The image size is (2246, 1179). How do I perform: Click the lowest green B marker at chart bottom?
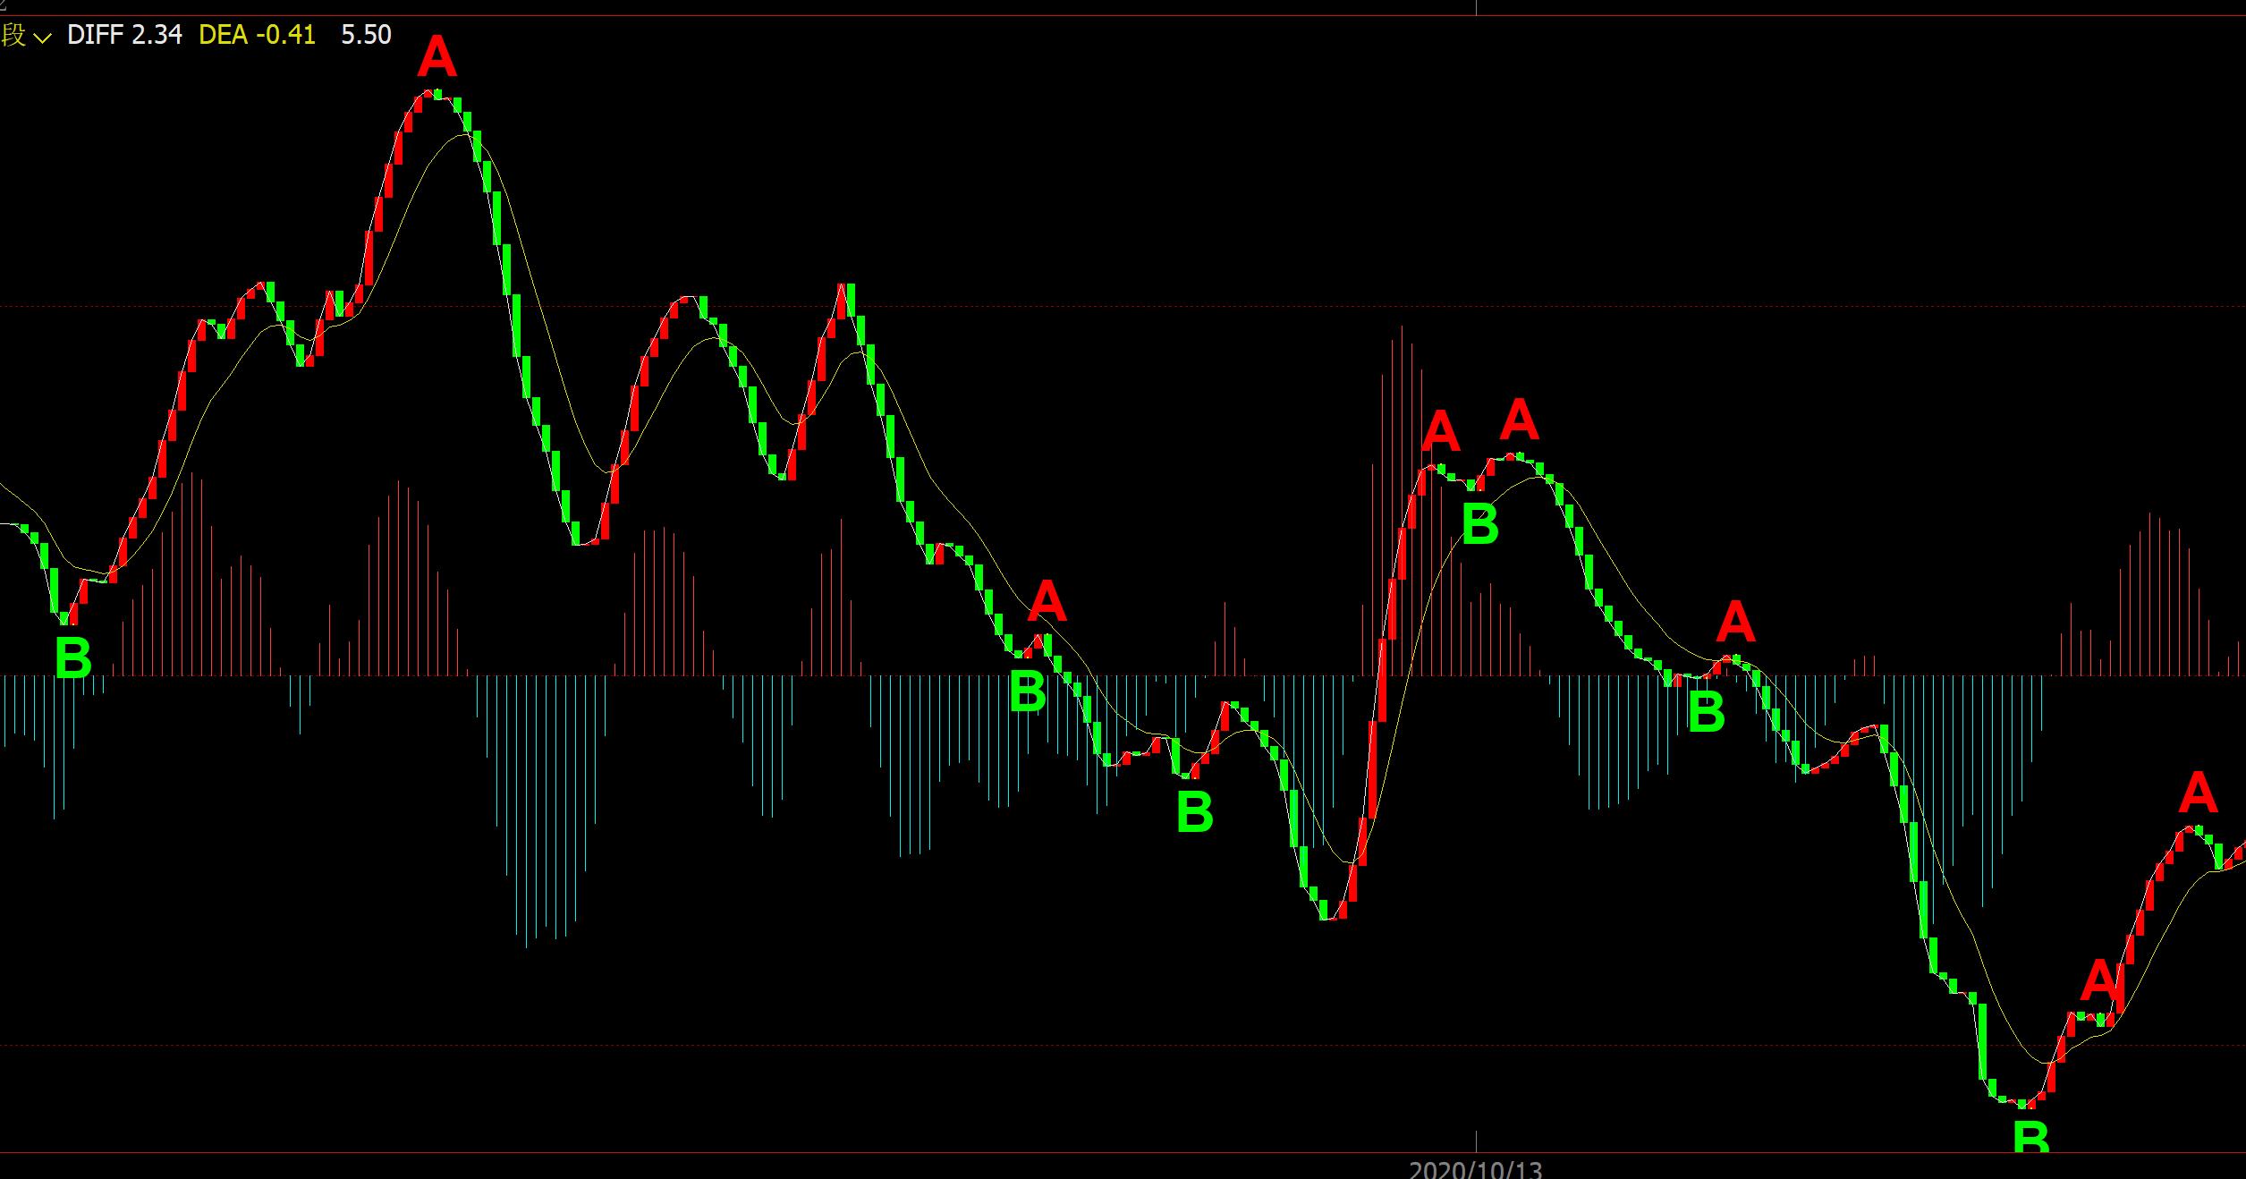pos(2030,1138)
